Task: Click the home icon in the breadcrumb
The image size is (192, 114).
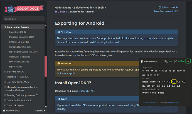Action: (56, 12)
